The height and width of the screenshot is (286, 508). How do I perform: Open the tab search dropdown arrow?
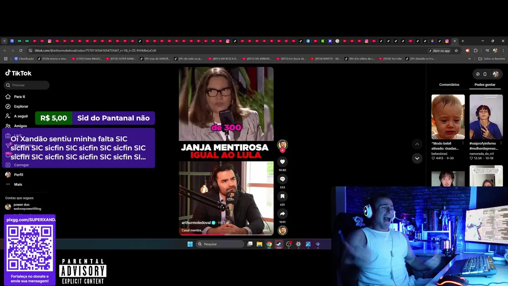pos(4,41)
